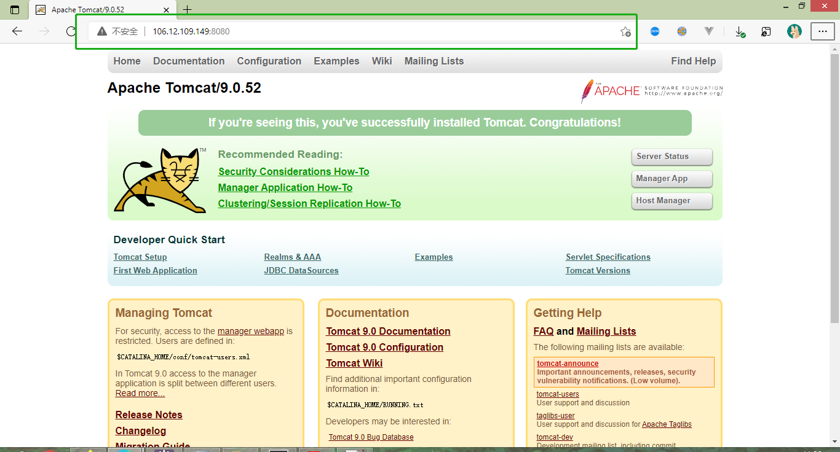
Task: Click the Server Status button
Action: pyautogui.click(x=672, y=157)
